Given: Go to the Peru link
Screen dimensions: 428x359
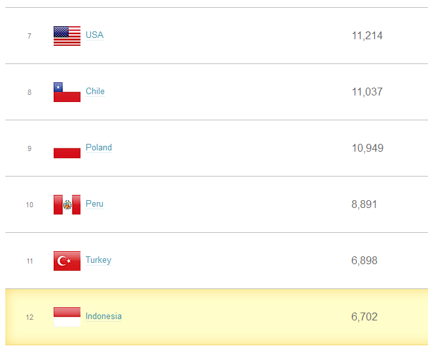Looking at the screenshot, I should click(94, 204).
